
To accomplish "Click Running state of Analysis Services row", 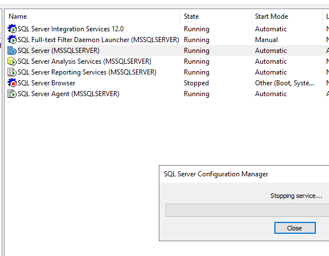I will click(196, 61).
